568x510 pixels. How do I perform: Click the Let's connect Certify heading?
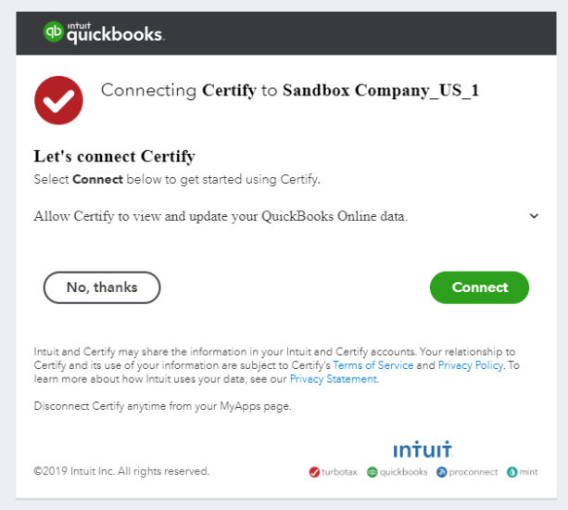[x=115, y=157]
